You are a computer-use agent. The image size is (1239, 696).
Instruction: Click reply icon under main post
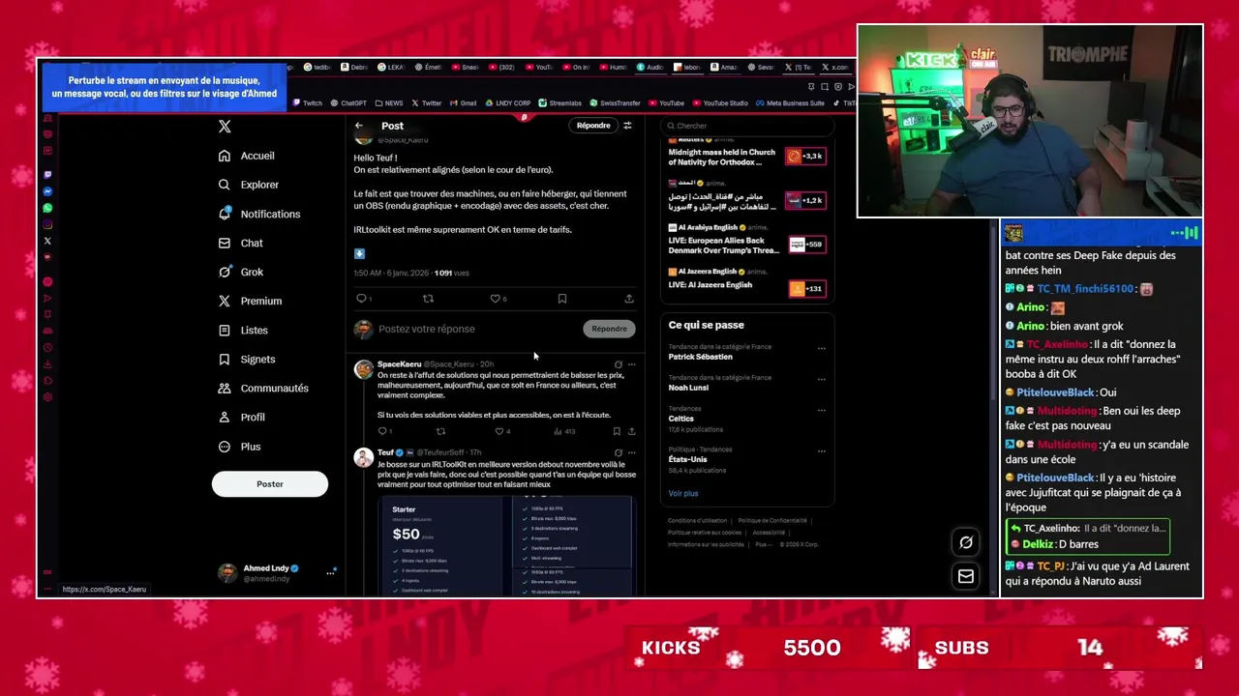[x=362, y=299]
